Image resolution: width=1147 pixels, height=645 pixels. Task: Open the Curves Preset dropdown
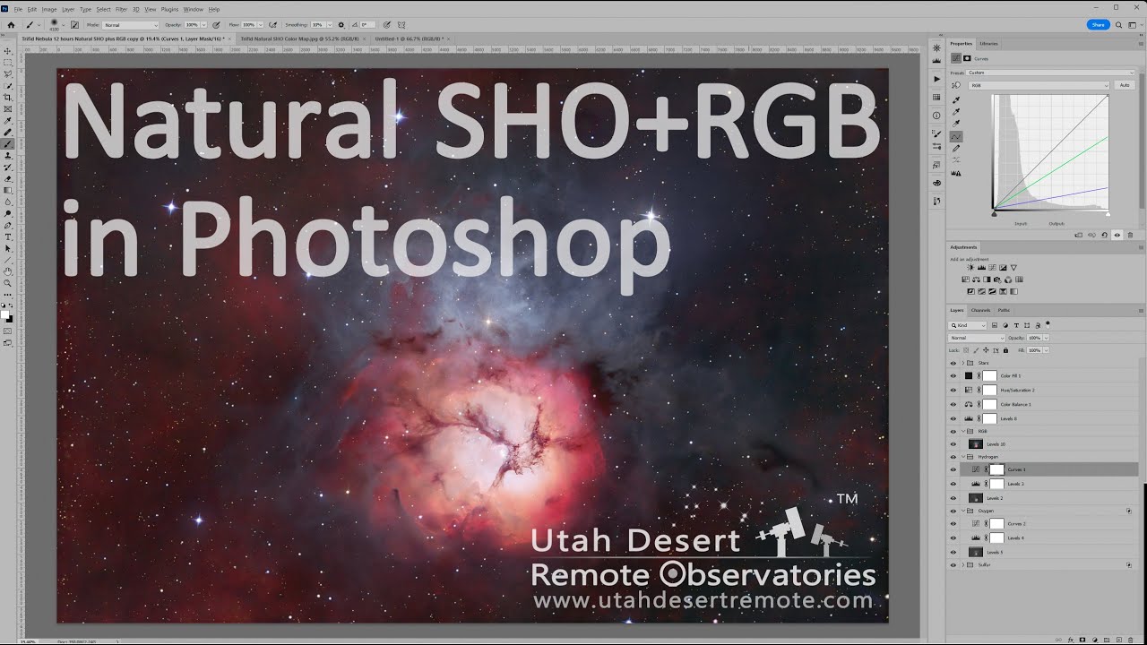tap(1050, 73)
